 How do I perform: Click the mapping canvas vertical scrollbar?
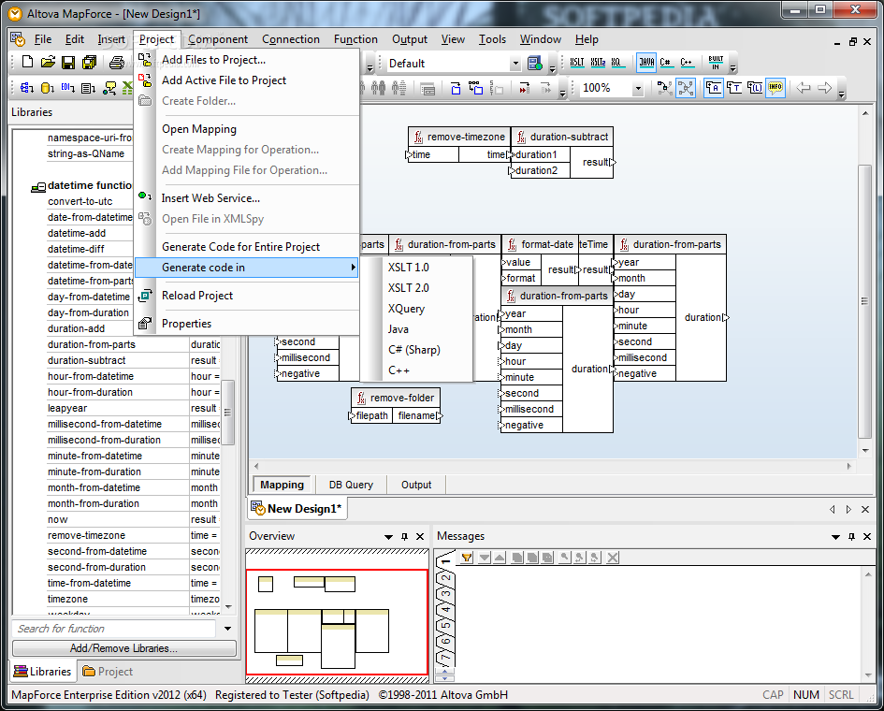click(864, 301)
